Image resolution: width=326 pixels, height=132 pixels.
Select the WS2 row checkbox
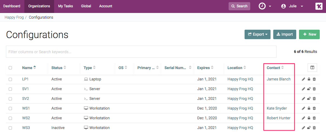click(x=10, y=118)
